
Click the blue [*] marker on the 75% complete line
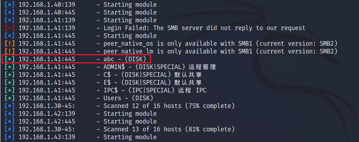click(x=10, y=106)
